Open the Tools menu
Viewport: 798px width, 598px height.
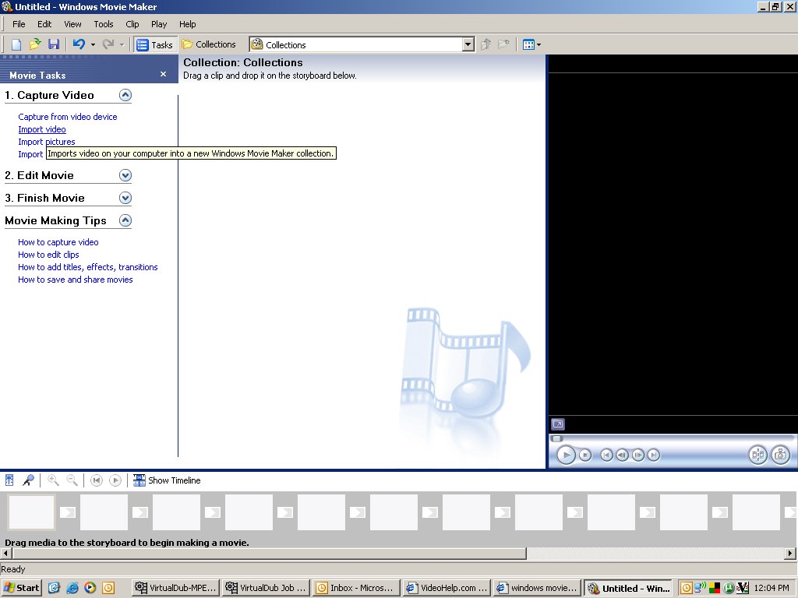click(x=104, y=24)
